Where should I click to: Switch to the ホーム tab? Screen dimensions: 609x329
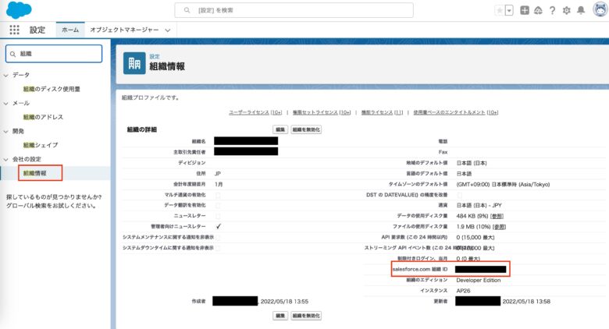[x=70, y=30]
